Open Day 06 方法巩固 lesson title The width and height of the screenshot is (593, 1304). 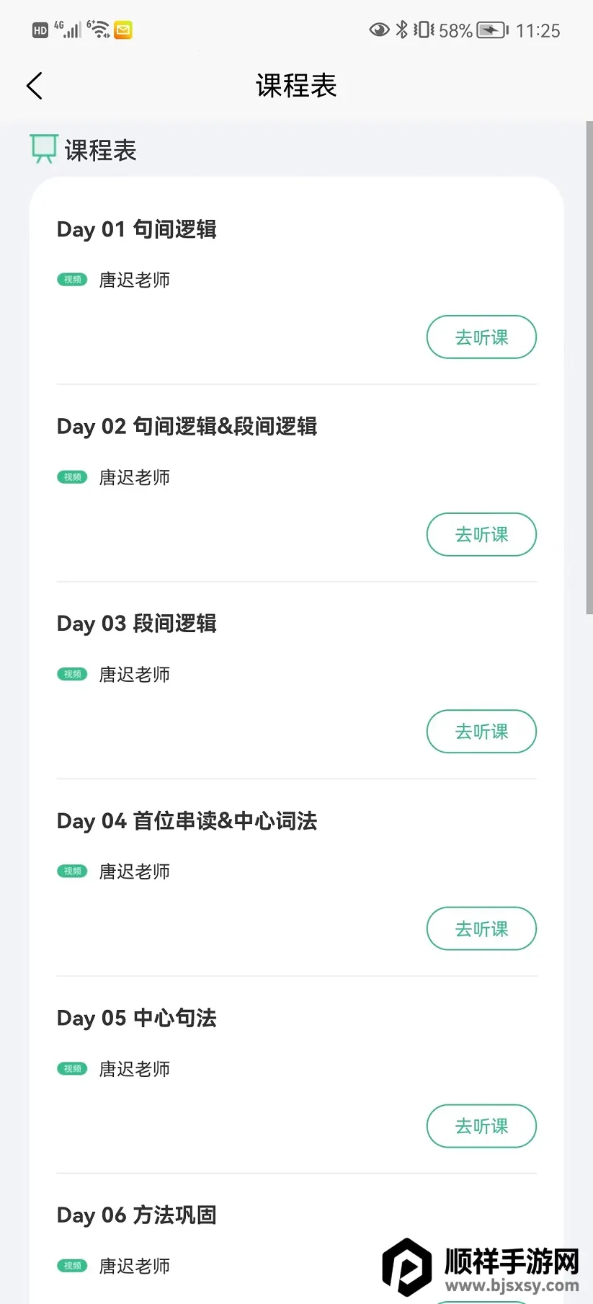coord(137,1215)
